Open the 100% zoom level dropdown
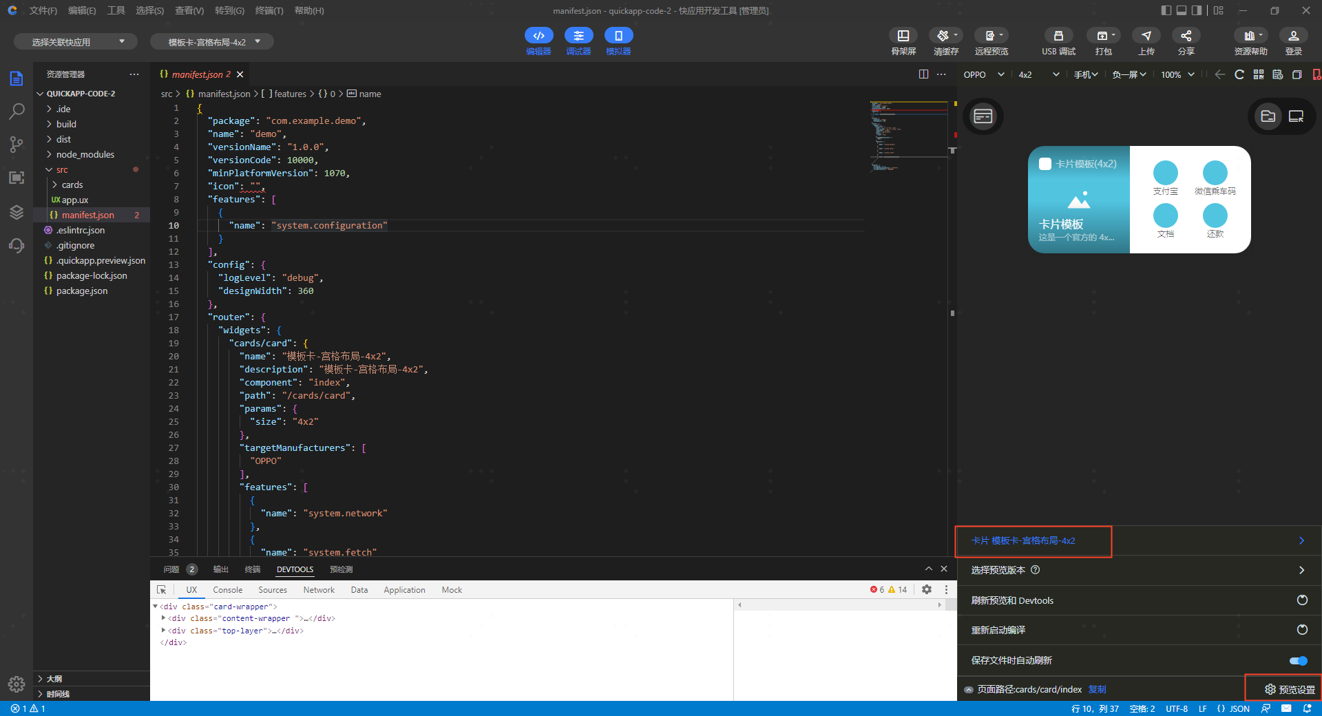The width and height of the screenshot is (1322, 716). (1177, 74)
